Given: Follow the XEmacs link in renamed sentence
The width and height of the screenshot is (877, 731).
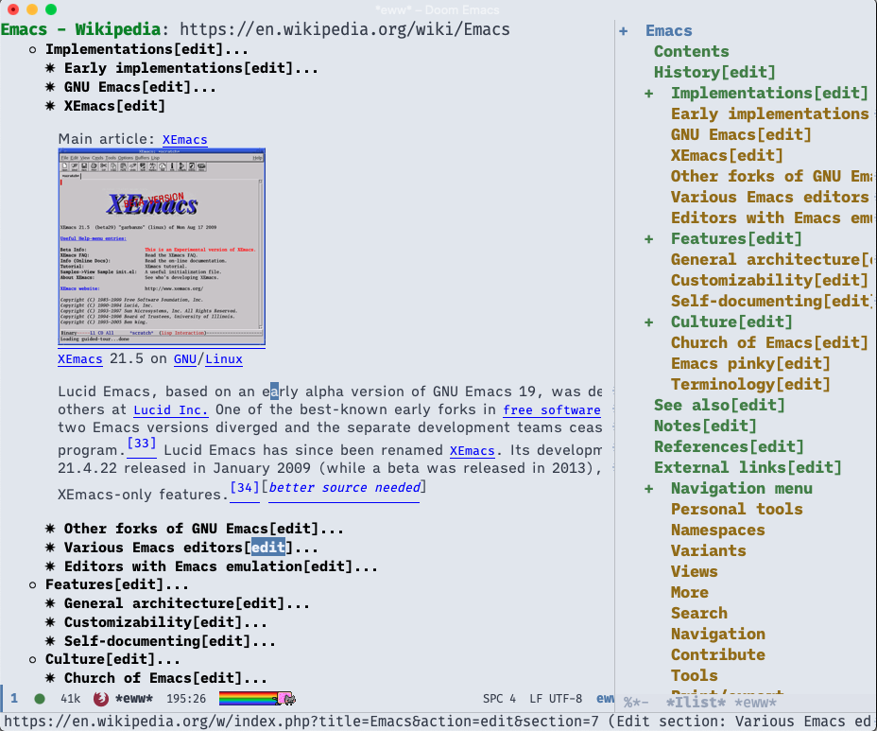Looking at the screenshot, I should 473,450.
